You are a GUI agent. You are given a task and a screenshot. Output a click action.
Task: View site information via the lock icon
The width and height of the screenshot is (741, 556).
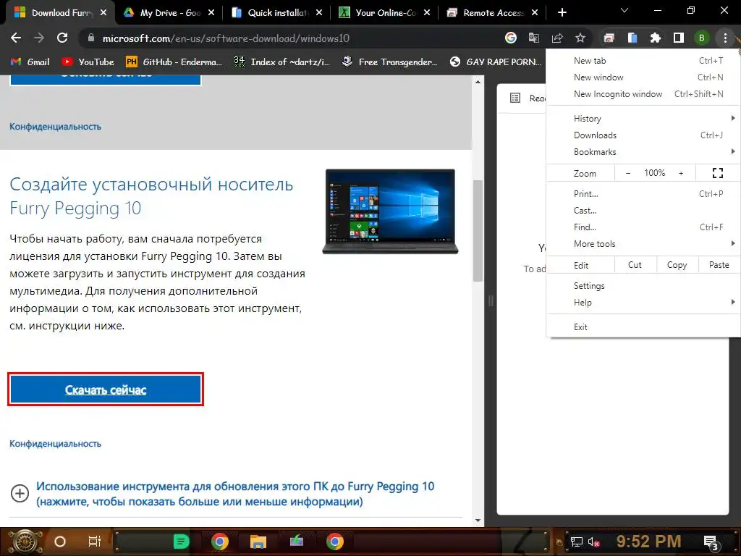click(90, 38)
